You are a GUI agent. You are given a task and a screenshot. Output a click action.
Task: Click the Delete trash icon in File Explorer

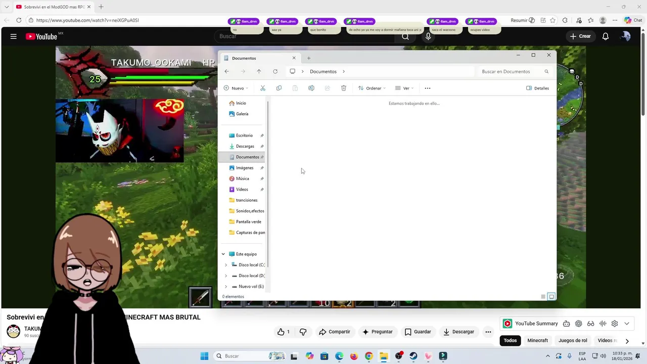click(344, 88)
